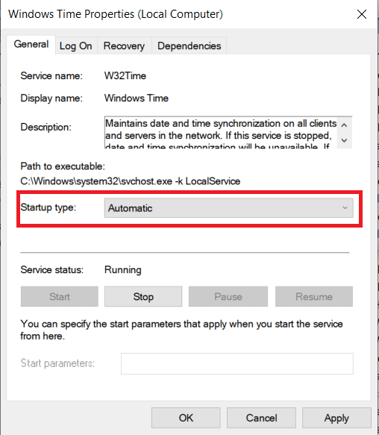Switch to the Log On tab
Image resolution: width=379 pixels, height=435 pixels.
(76, 46)
